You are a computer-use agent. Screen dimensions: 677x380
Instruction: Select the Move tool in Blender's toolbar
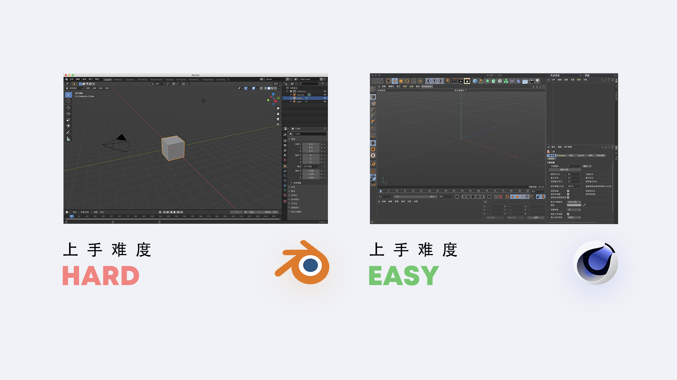(x=68, y=107)
